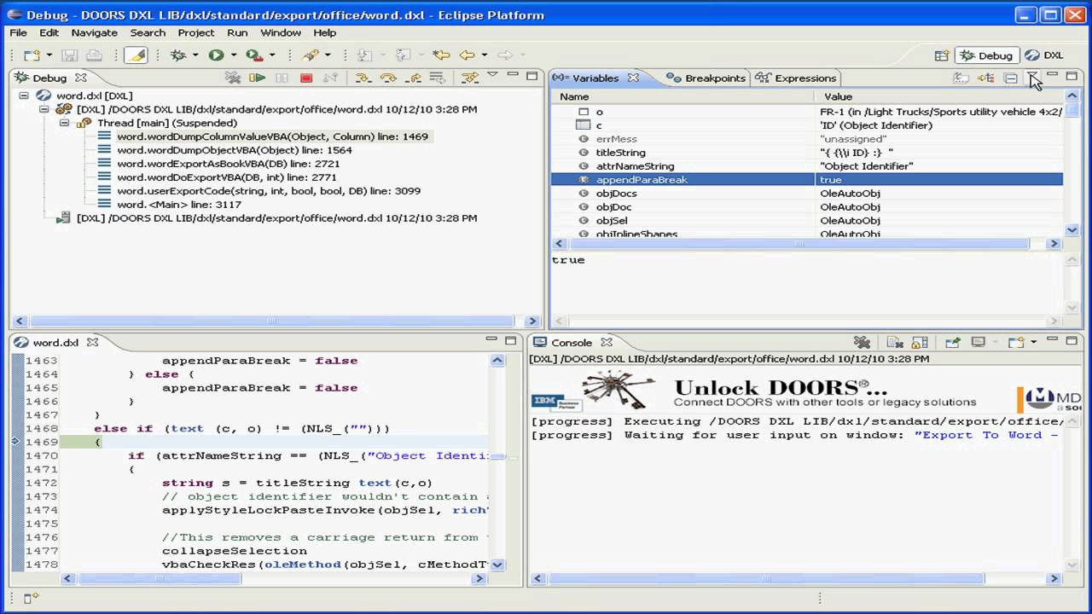
Task: Open the Debug launch dropdown arrow
Action: tap(195, 55)
